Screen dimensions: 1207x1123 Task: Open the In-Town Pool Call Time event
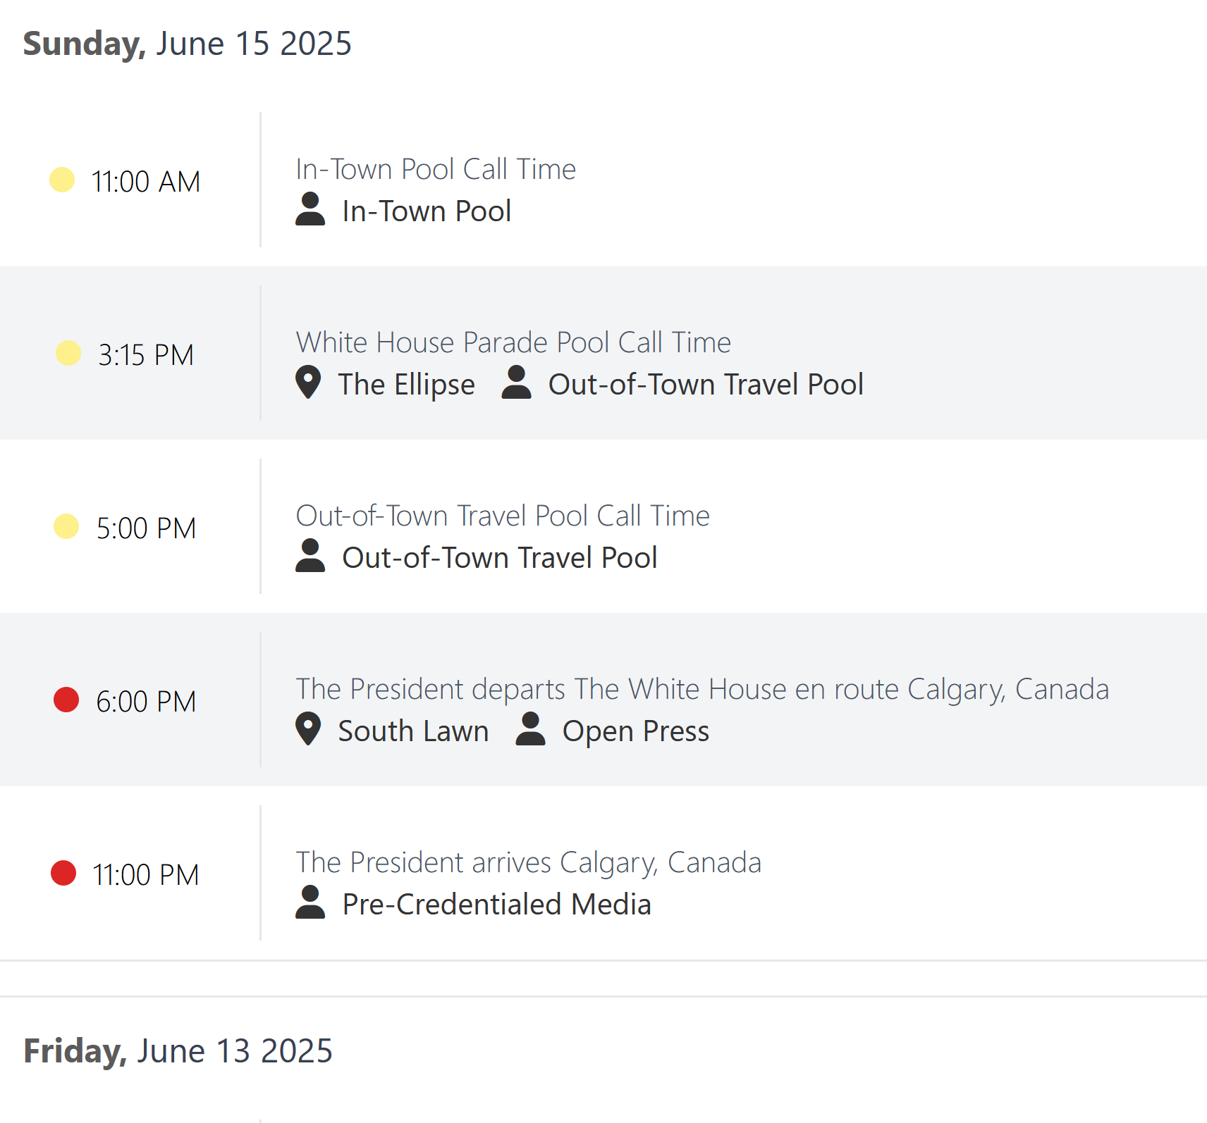pyautogui.click(x=436, y=169)
